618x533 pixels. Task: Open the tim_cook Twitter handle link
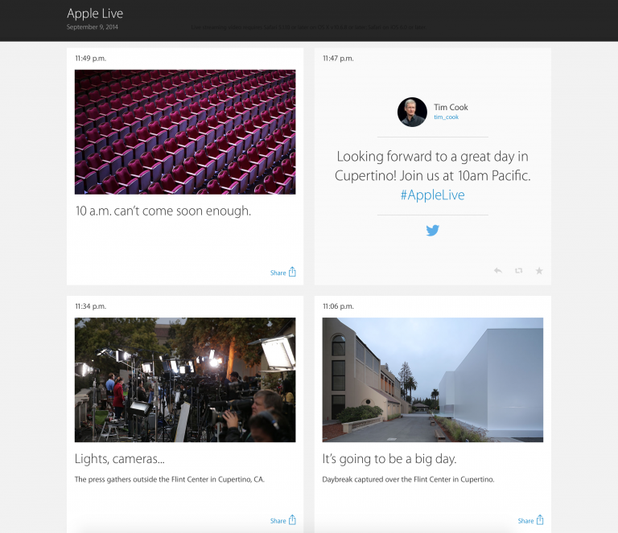445,117
